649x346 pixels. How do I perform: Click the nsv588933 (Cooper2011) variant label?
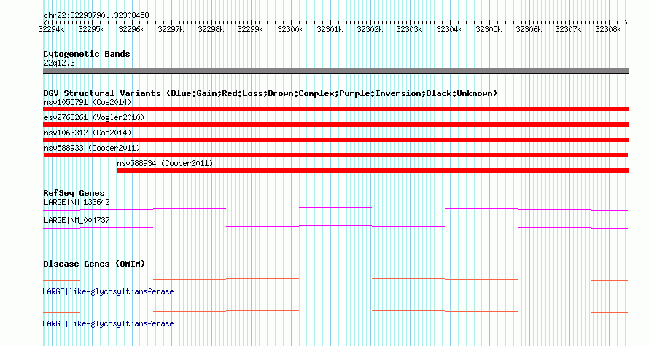(x=92, y=148)
